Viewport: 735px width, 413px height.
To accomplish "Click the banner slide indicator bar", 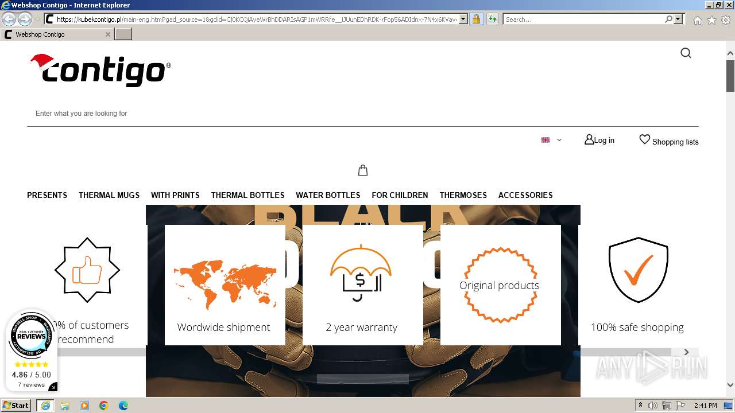I will [x=363, y=379].
